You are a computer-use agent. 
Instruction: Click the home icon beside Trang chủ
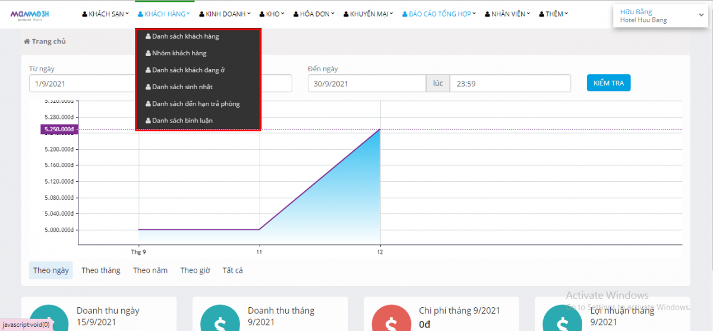pyautogui.click(x=27, y=42)
